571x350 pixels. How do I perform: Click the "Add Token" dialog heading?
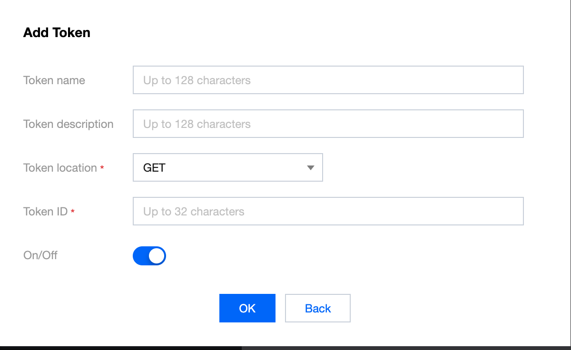click(57, 32)
